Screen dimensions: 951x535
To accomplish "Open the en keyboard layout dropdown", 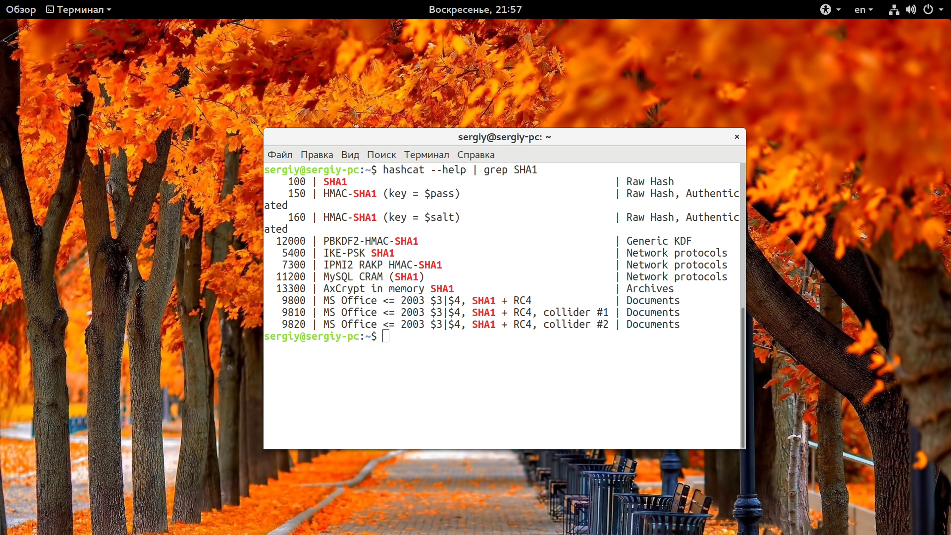I will pos(863,9).
